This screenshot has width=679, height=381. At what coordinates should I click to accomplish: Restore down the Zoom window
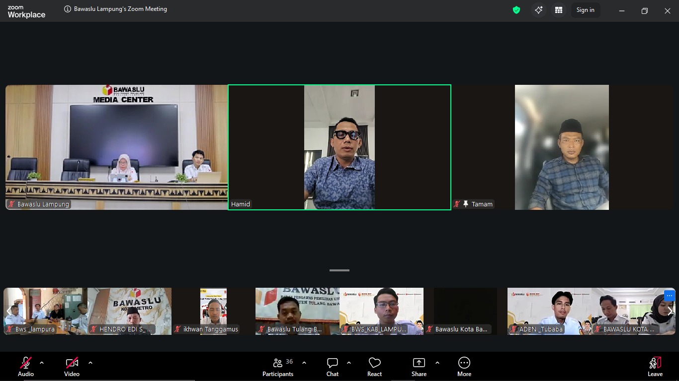645,10
